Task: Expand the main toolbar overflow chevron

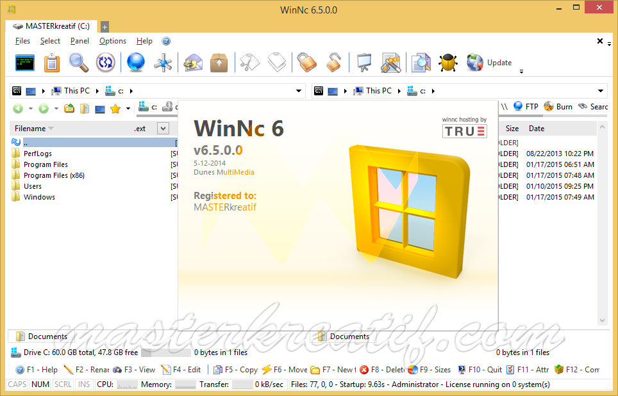Action: (x=521, y=72)
